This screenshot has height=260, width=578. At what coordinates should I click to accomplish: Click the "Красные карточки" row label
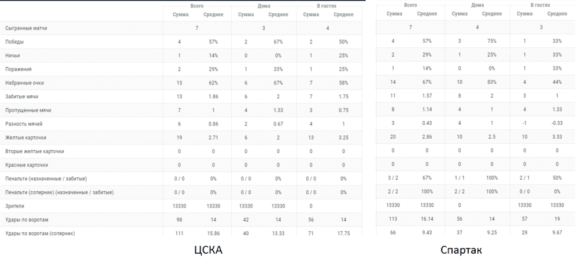point(26,165)
